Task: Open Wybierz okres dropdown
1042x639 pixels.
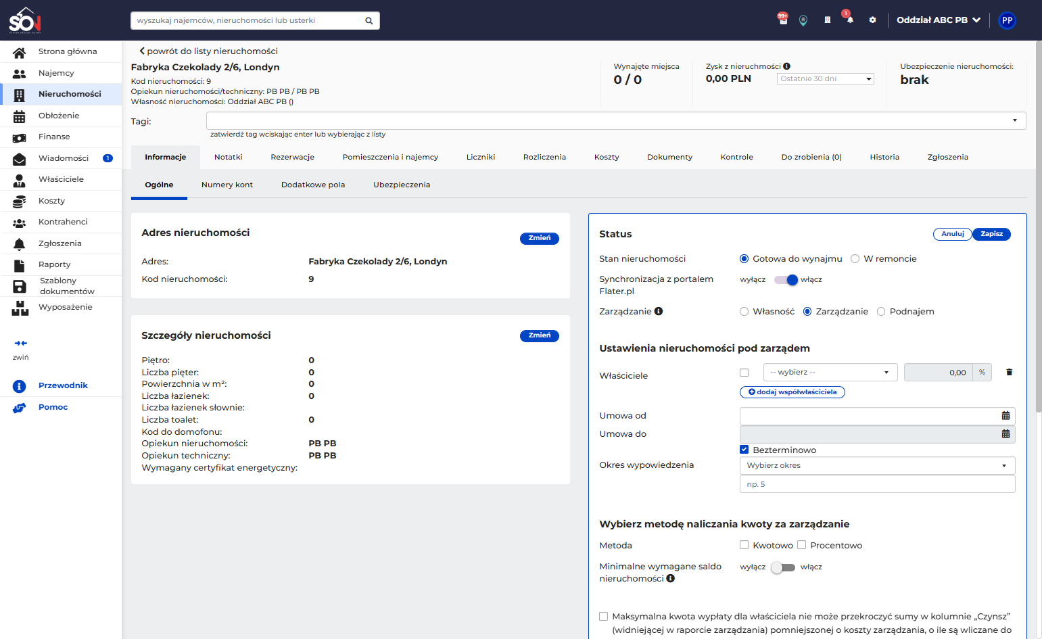Action: click(877, 466)
